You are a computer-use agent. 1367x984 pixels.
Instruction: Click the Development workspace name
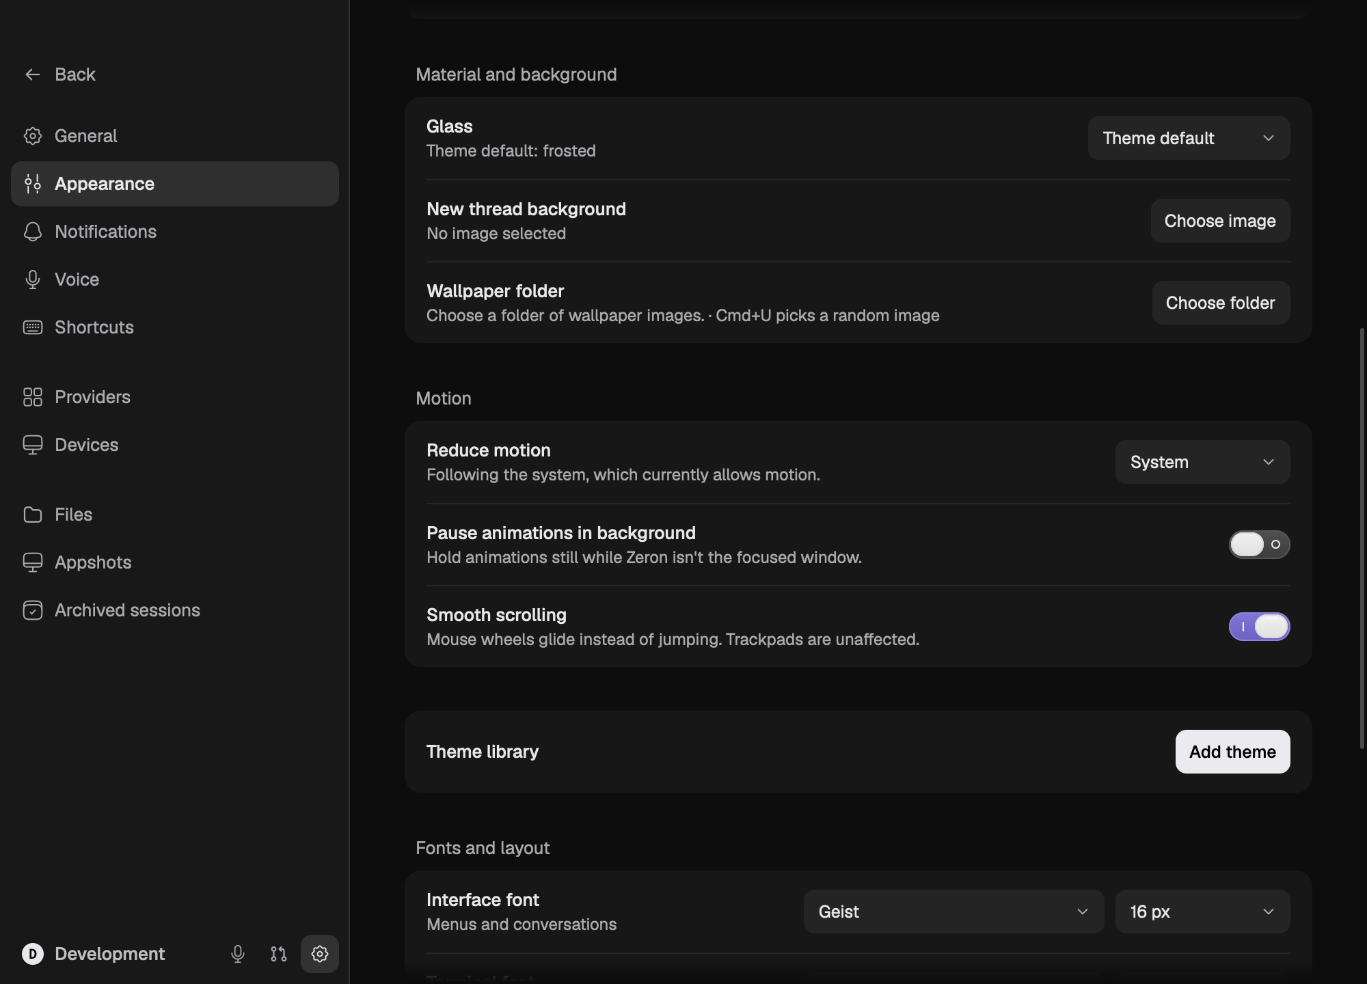click(x=109, y=954)
